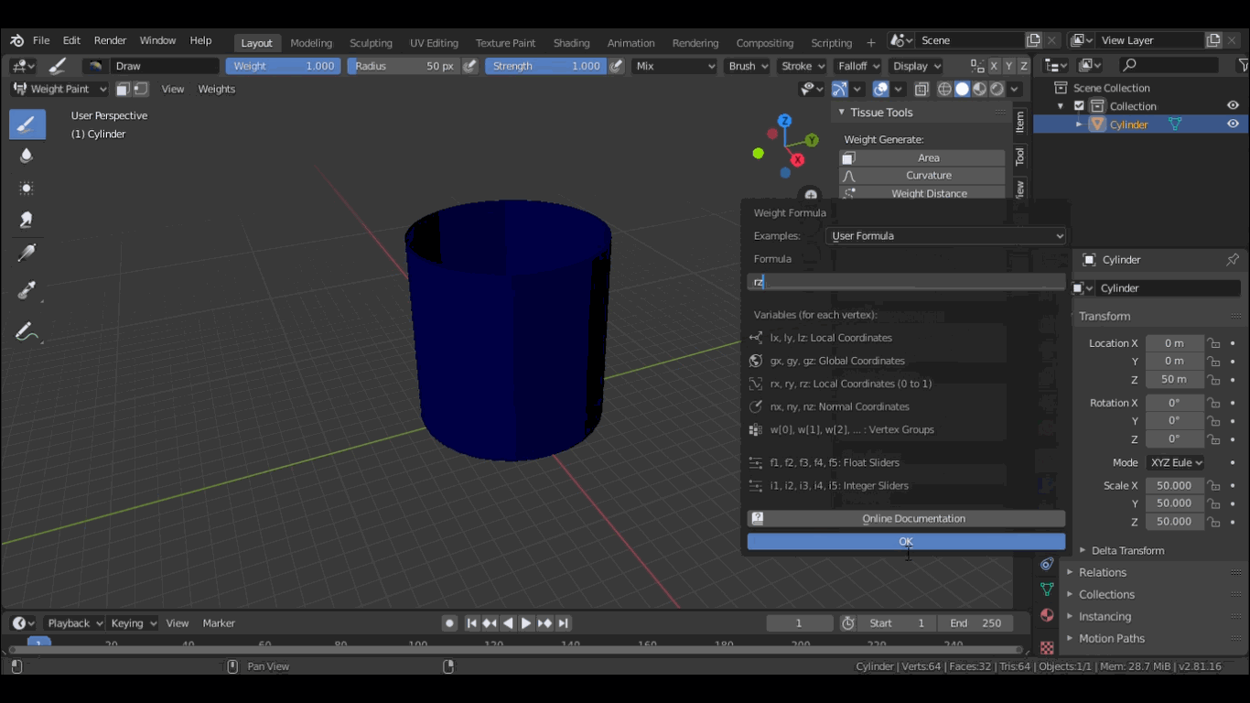
Task: Open the Examples dropdown showing User Formula
Action: [945, 236]
